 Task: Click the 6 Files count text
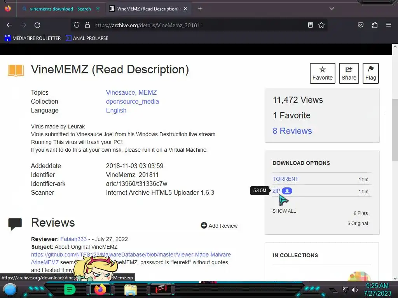coord(361,213)
